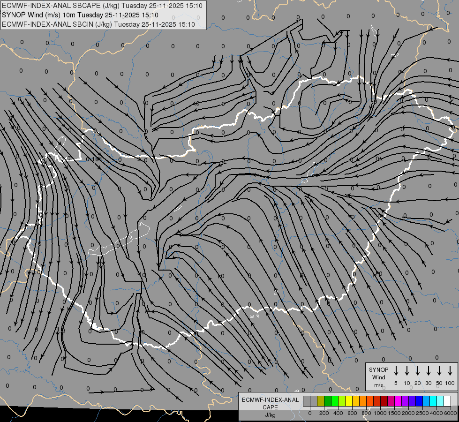Pick the pale cyan CAPE swatch
459x422 pixels.
440,401
